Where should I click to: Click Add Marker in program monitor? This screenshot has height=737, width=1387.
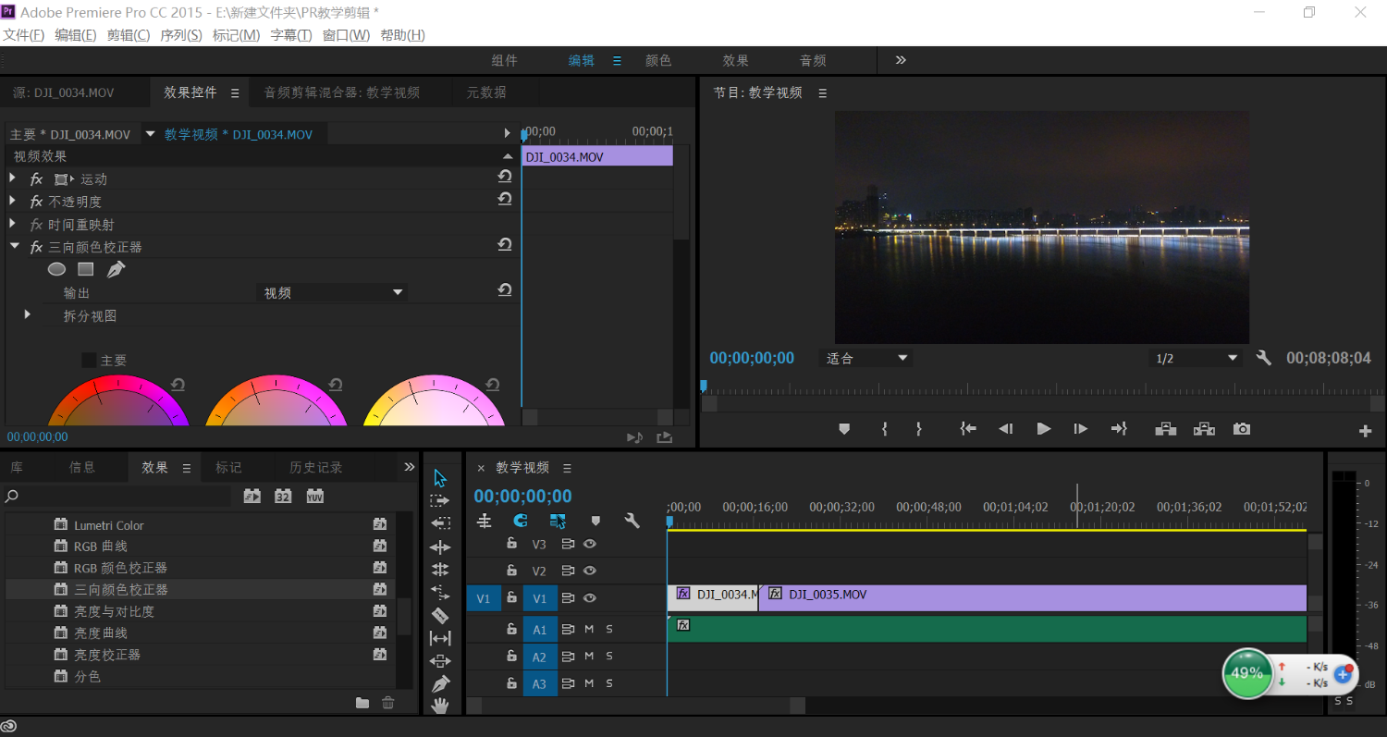pos(844,429)
